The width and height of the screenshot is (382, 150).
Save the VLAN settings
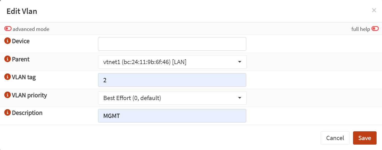pos(365,138)
